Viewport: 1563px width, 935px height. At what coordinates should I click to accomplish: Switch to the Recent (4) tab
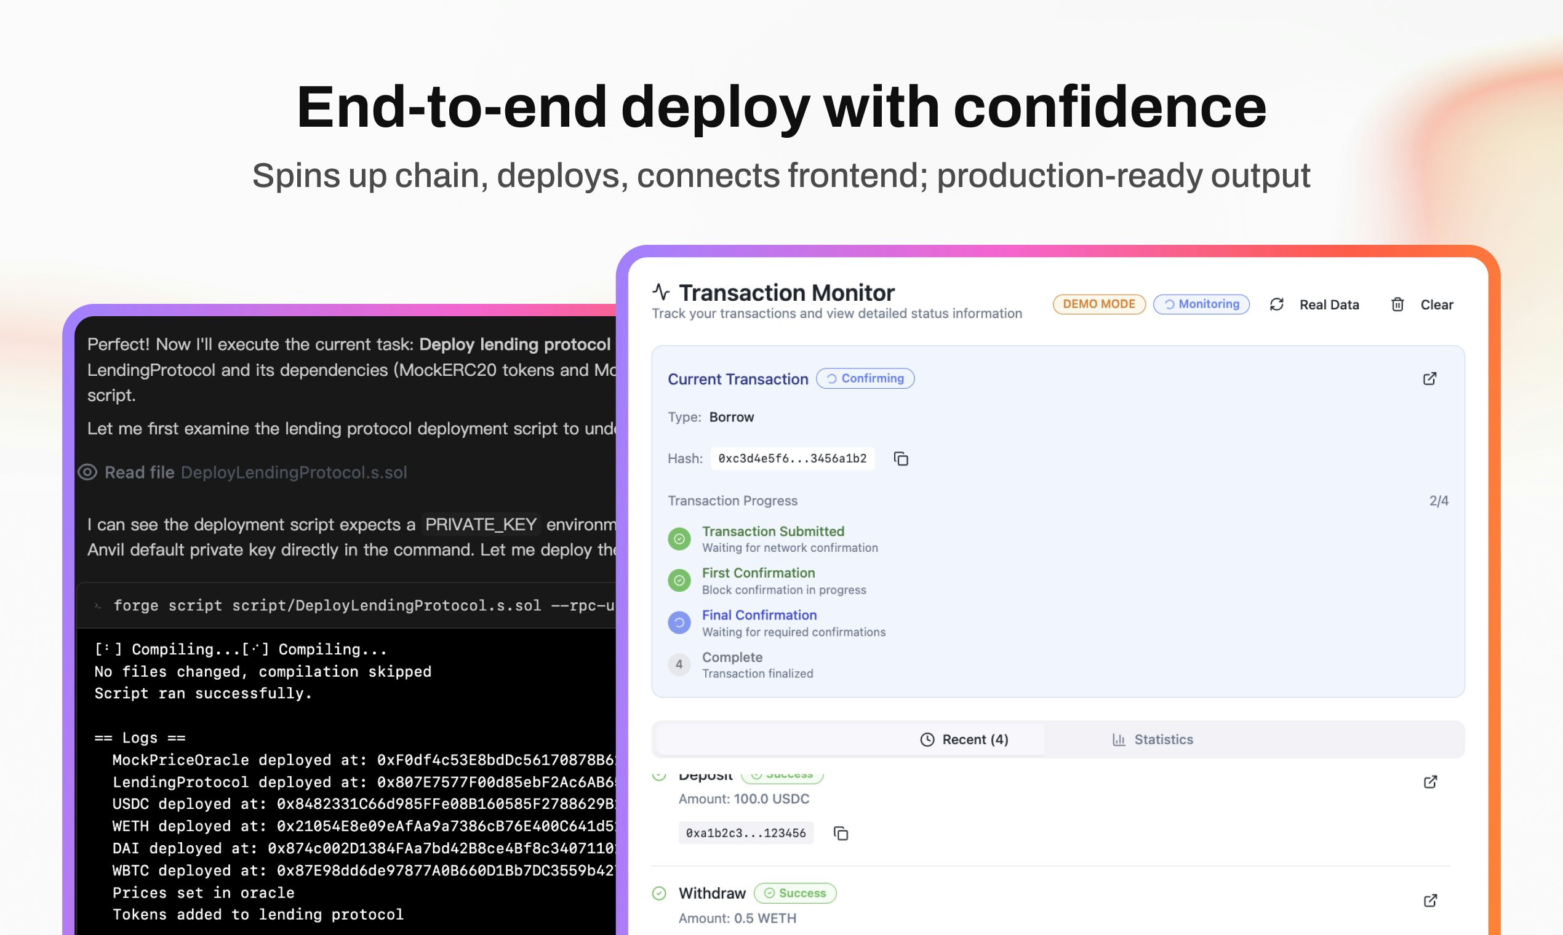964,739
